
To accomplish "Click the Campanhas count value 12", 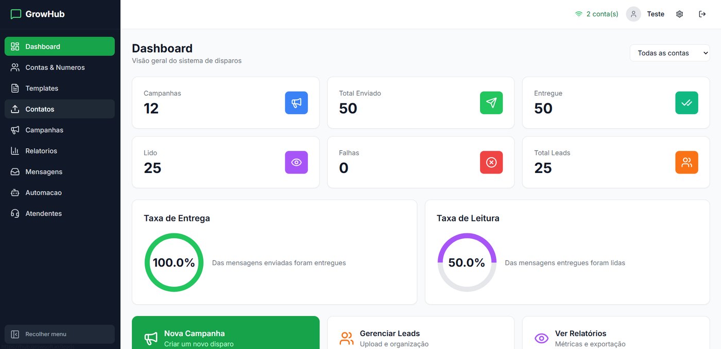I will (151, 108).
